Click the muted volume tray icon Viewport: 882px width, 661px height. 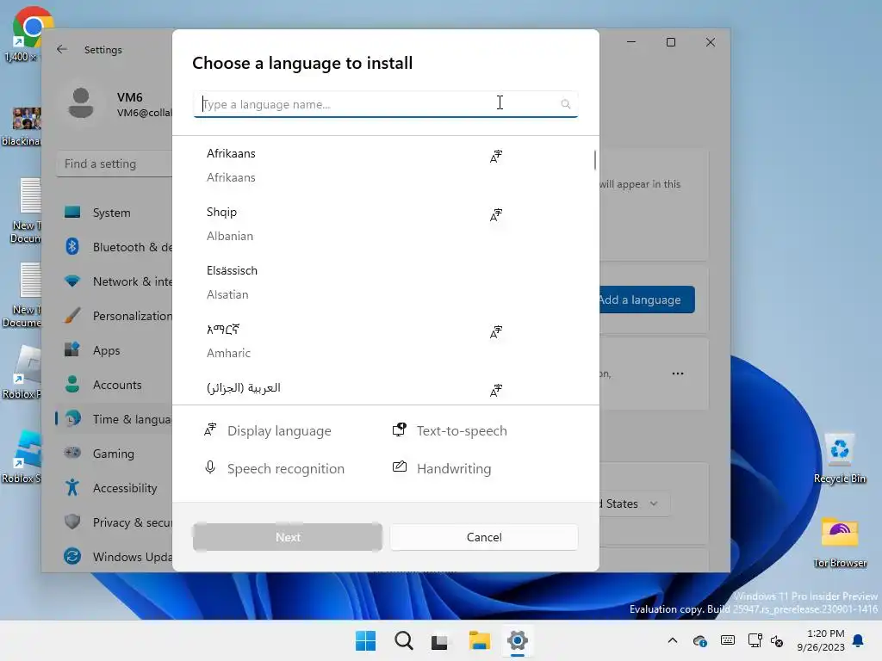pyautogui.click(x=777, y=640)
